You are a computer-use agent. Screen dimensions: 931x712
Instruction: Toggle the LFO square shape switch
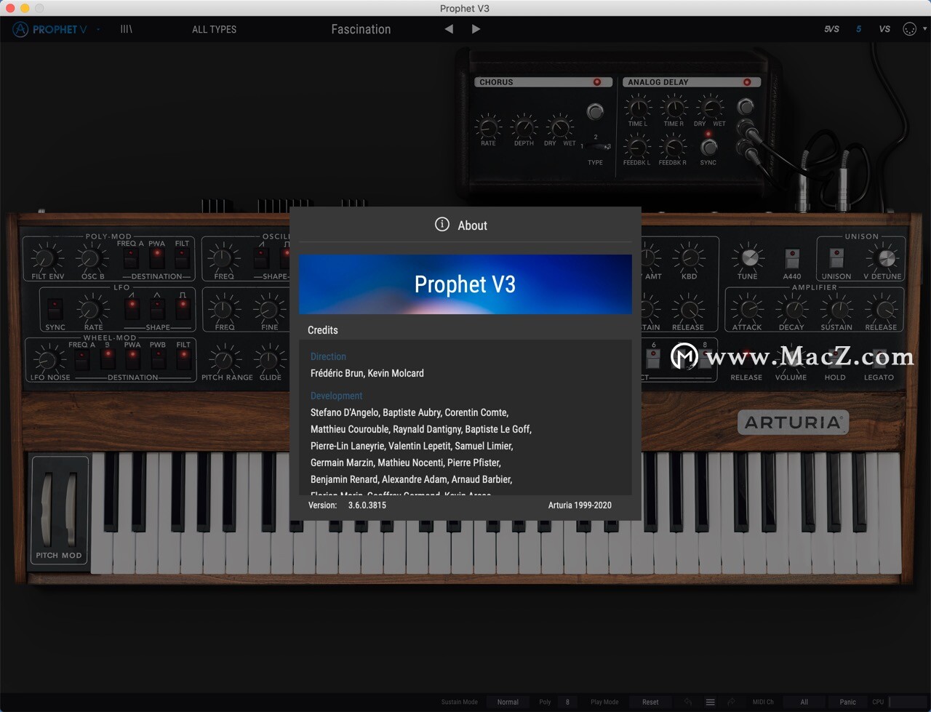[183, 308]
